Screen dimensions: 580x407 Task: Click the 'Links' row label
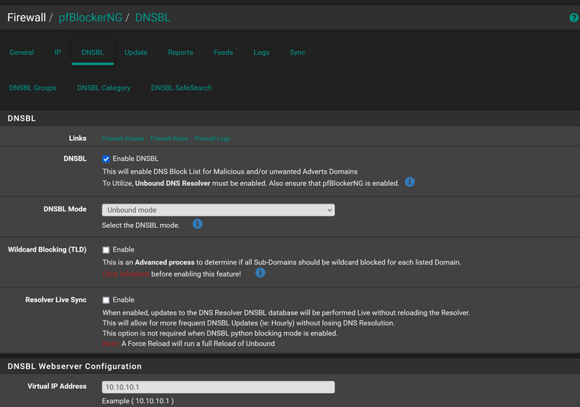coord(78,138)
